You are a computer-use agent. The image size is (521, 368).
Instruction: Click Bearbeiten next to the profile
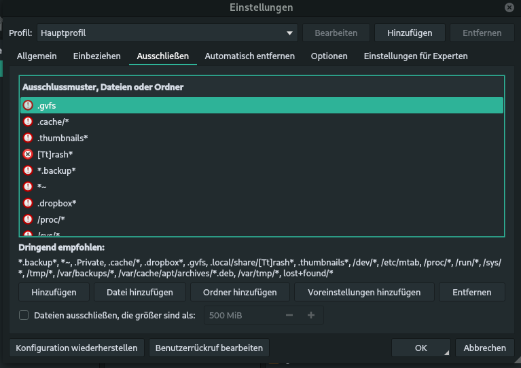click(x=336, y=33)
